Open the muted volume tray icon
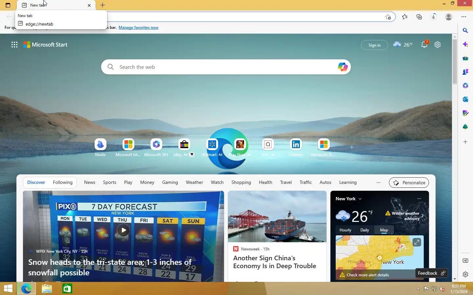Viewport: 473px width, 295px height. (442, 289)
